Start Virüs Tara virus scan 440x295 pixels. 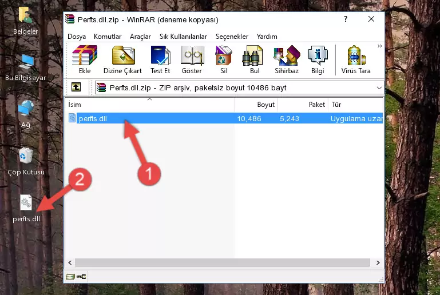pyautogui.click(x=356, y=59)
